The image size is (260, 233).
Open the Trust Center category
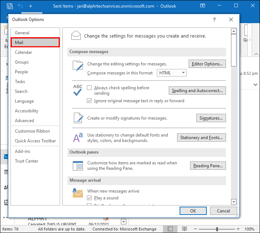(x=35, y=161)
